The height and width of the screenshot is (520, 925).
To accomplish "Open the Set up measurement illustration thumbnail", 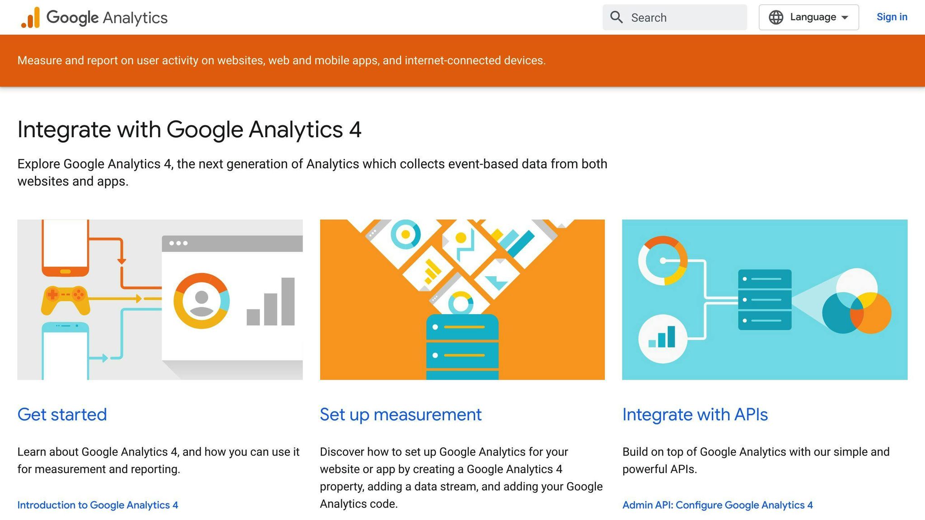I will [462, 300].
